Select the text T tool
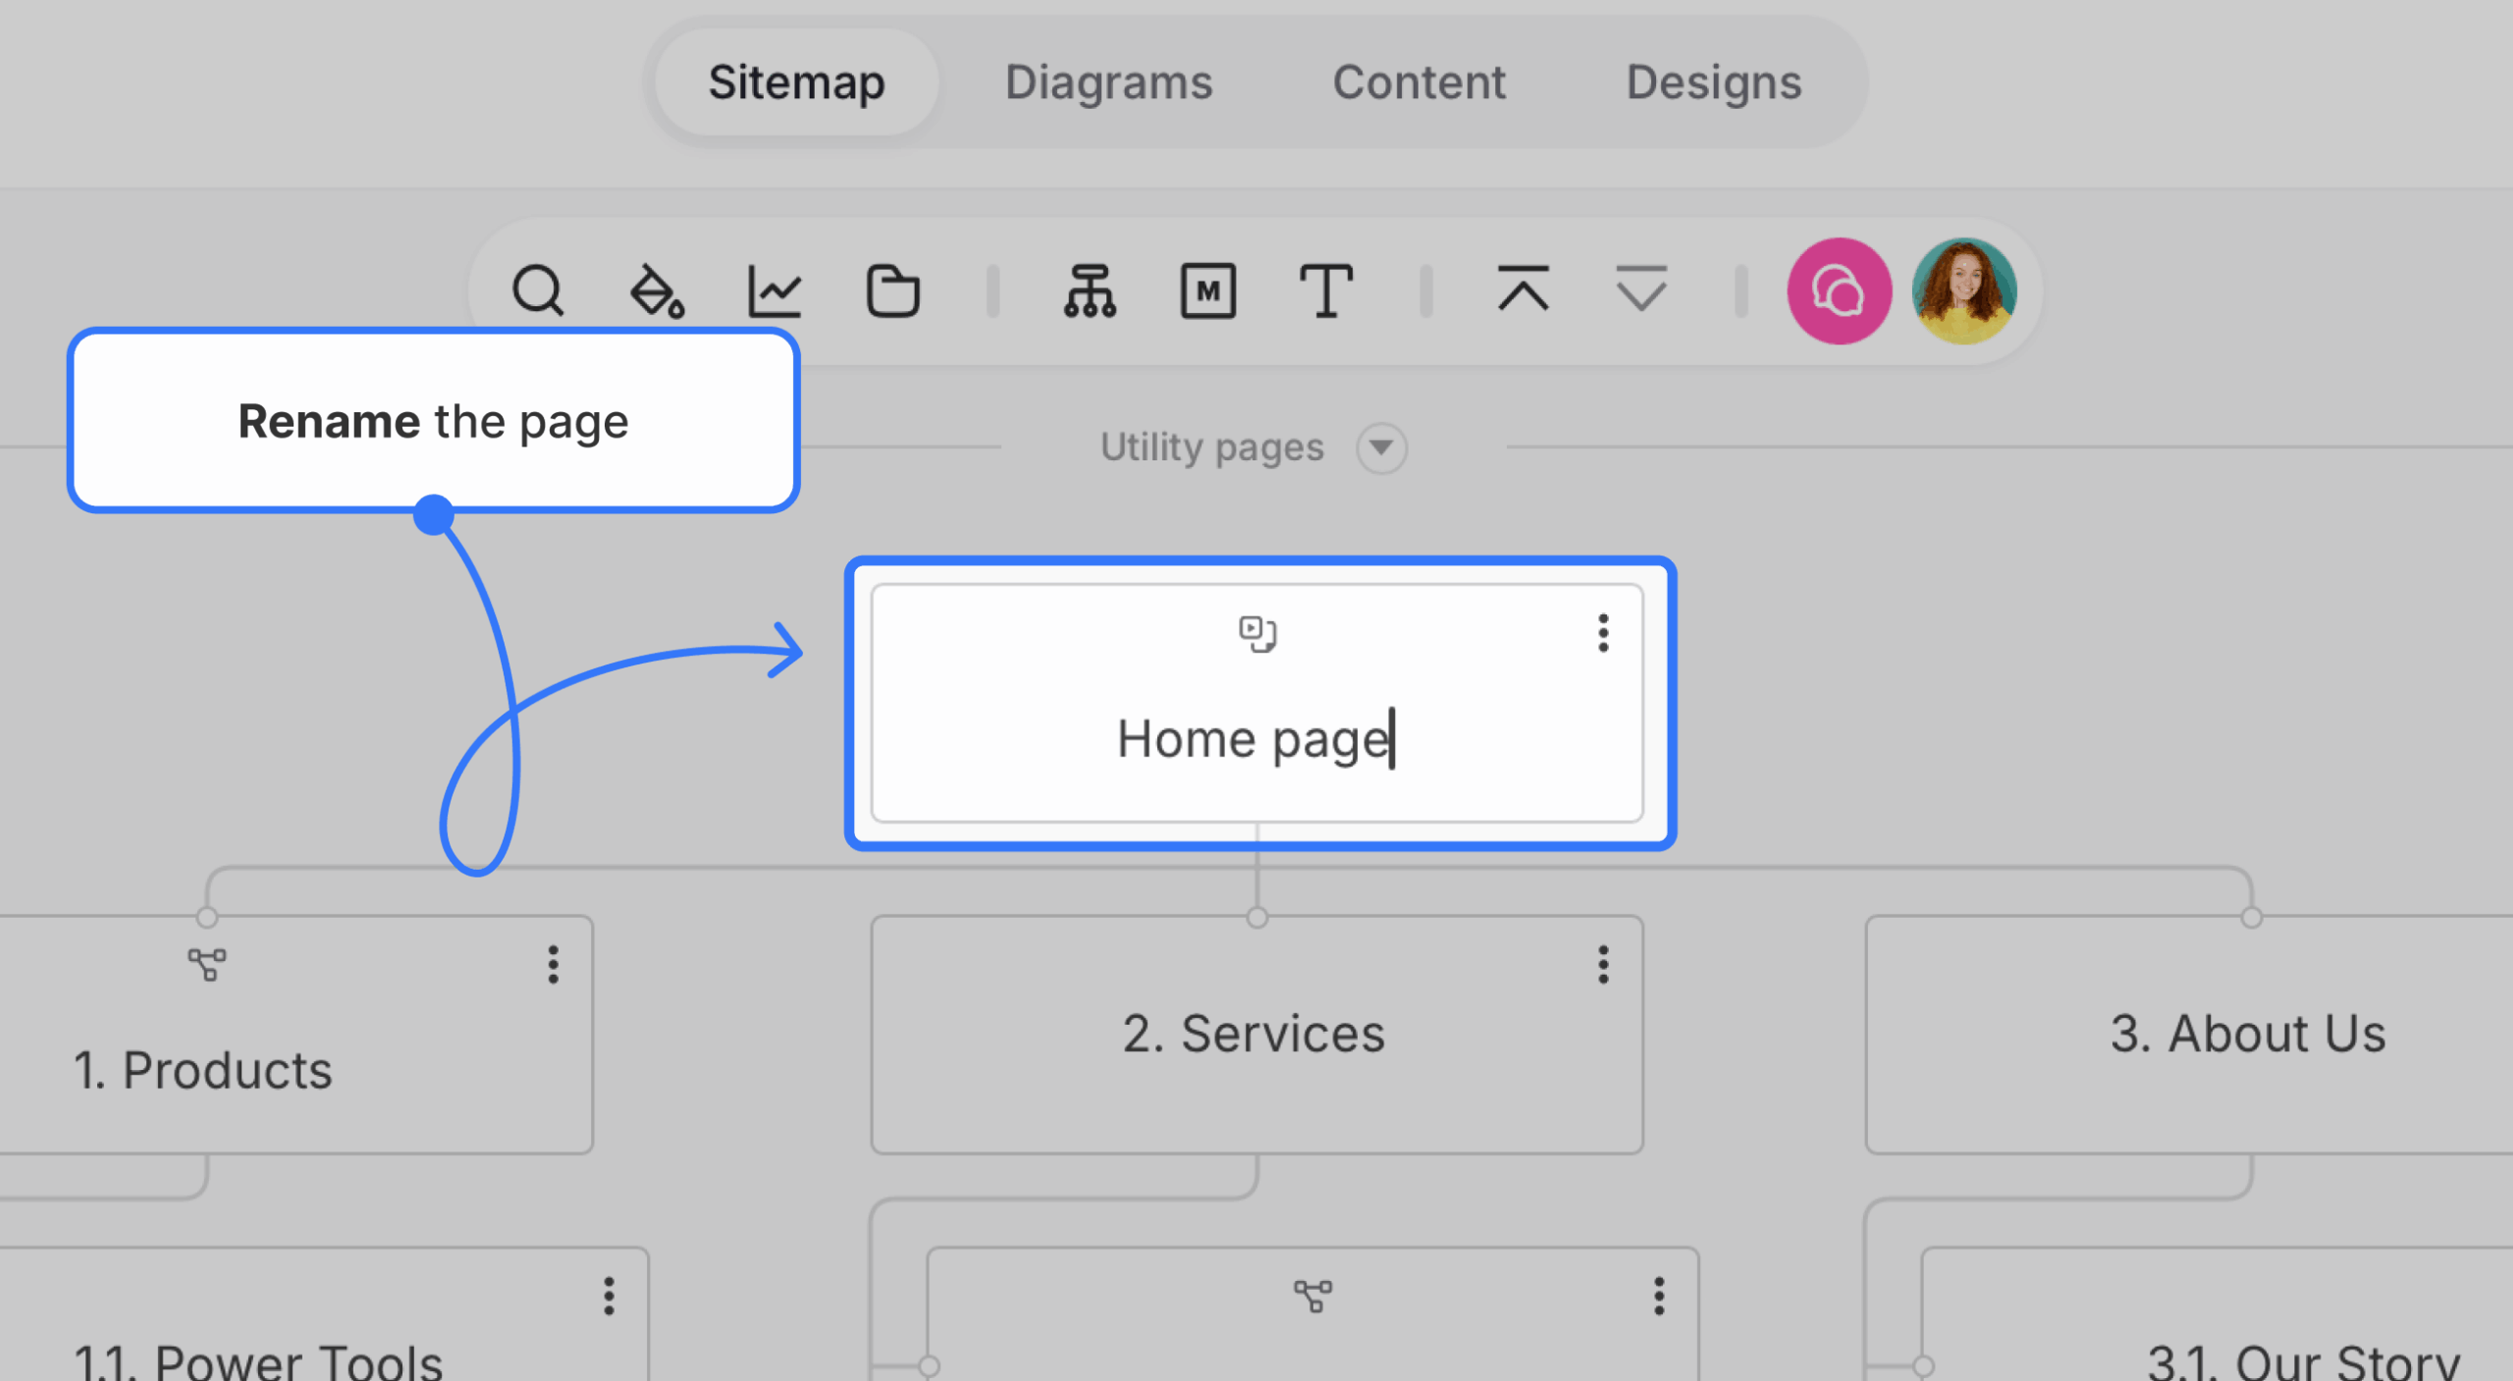The height and width of the screenshot is (1381, 2513). pos(1326,291)
